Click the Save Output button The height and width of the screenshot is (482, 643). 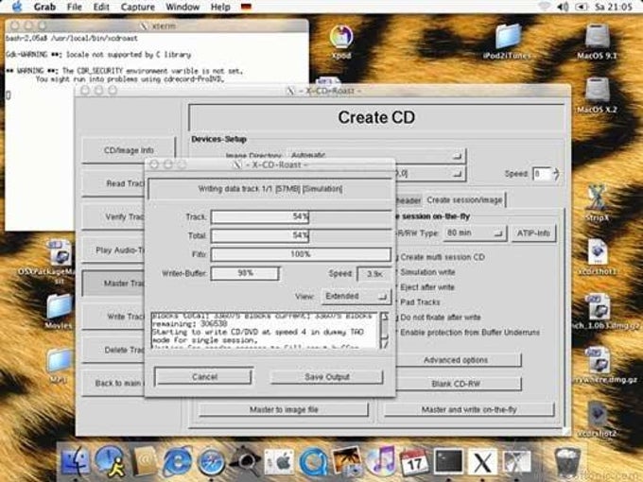click(326, 377)
